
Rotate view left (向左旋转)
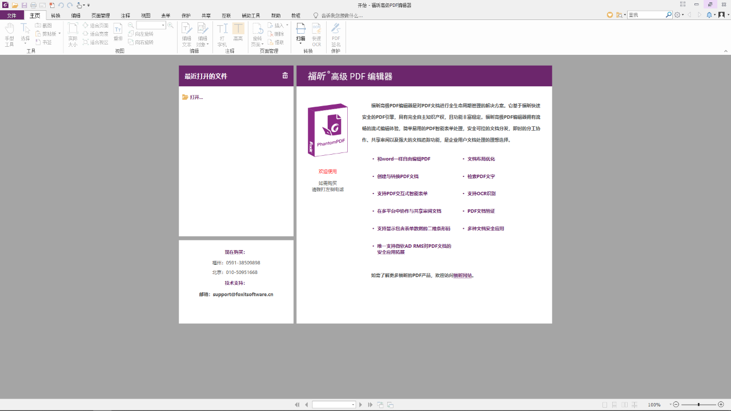pyautogui.click(x=140, y=34)
